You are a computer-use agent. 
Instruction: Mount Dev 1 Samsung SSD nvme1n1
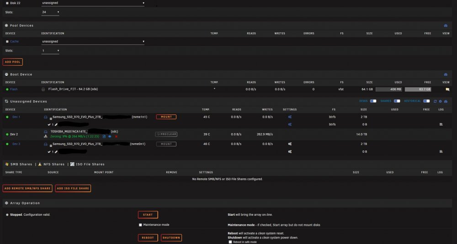coord(166,117)
